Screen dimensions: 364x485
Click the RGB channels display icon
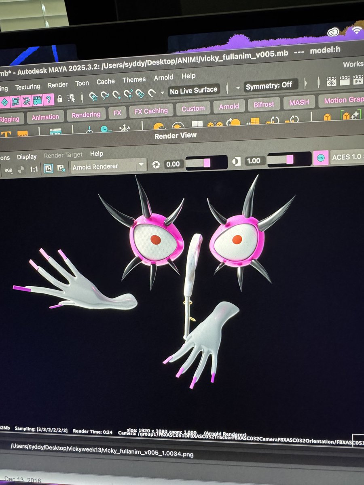(x=8, y=171)
